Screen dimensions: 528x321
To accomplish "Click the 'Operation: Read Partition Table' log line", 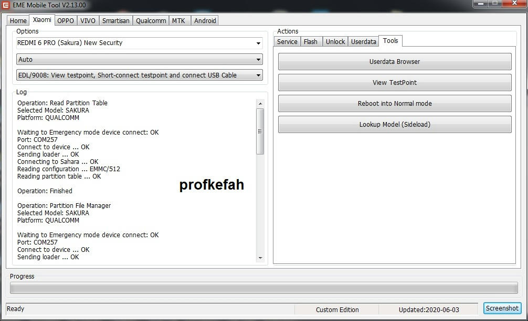I will tap(62, 103).
